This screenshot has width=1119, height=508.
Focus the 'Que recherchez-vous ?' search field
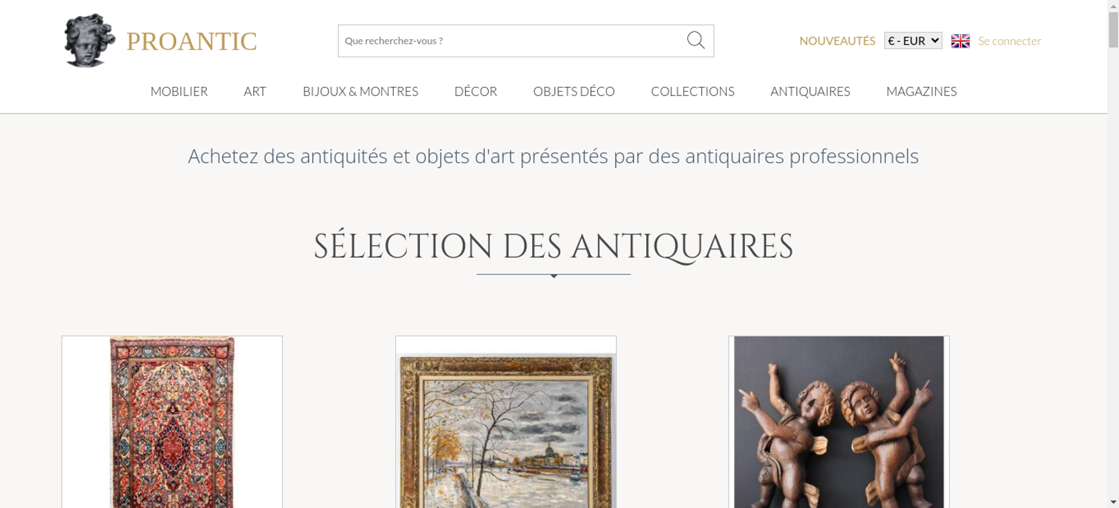[x=512, y=41]
